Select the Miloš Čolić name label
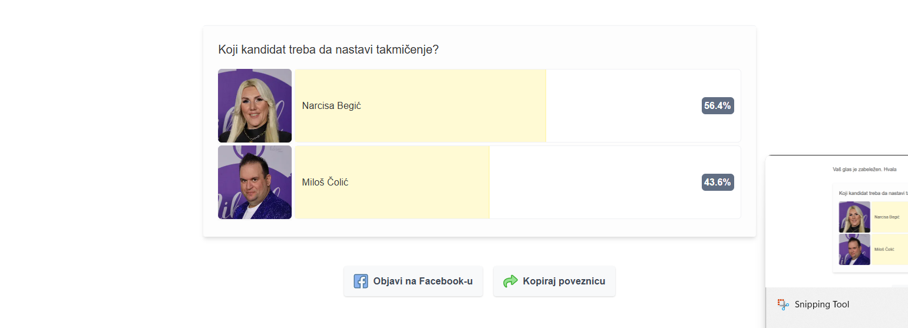The width and height of the screenshot is (908, 328). point(325,183)
